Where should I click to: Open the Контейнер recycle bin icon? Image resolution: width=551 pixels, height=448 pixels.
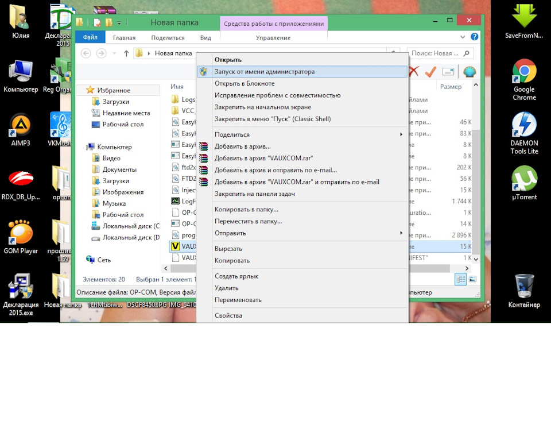pyautogui.click(x=524, y=291)
